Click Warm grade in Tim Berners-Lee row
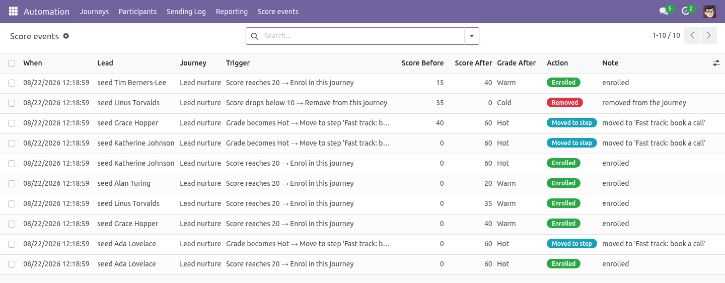725x283 pixels. (506, 83)
